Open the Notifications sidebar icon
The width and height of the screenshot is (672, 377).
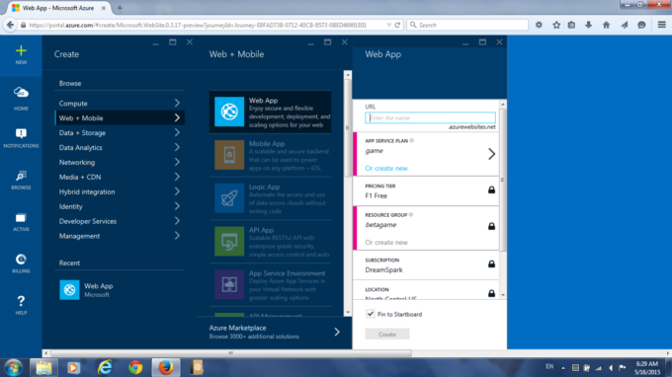point(21,133)
